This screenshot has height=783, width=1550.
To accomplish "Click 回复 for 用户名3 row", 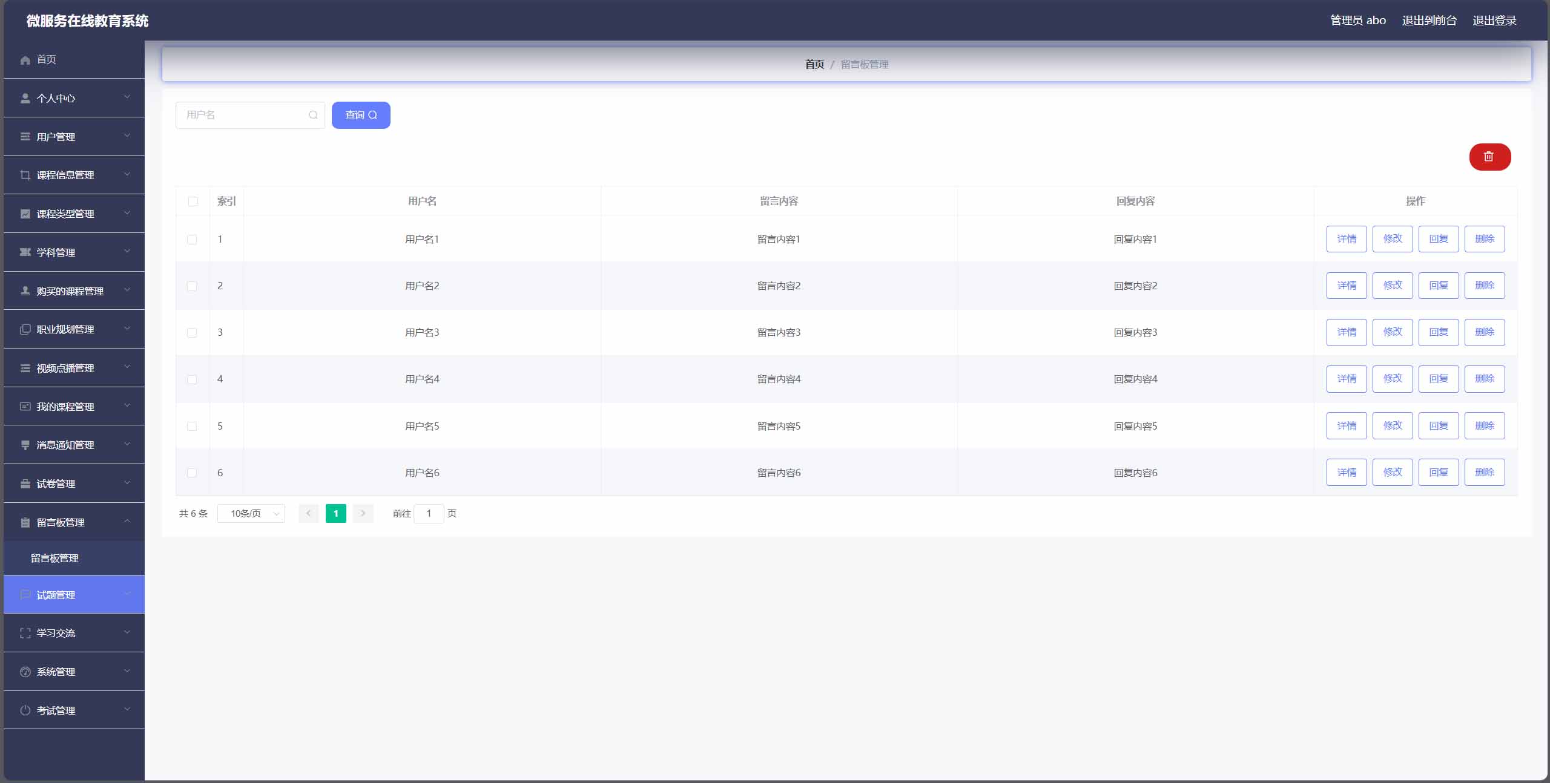I will click(1439, 332).
